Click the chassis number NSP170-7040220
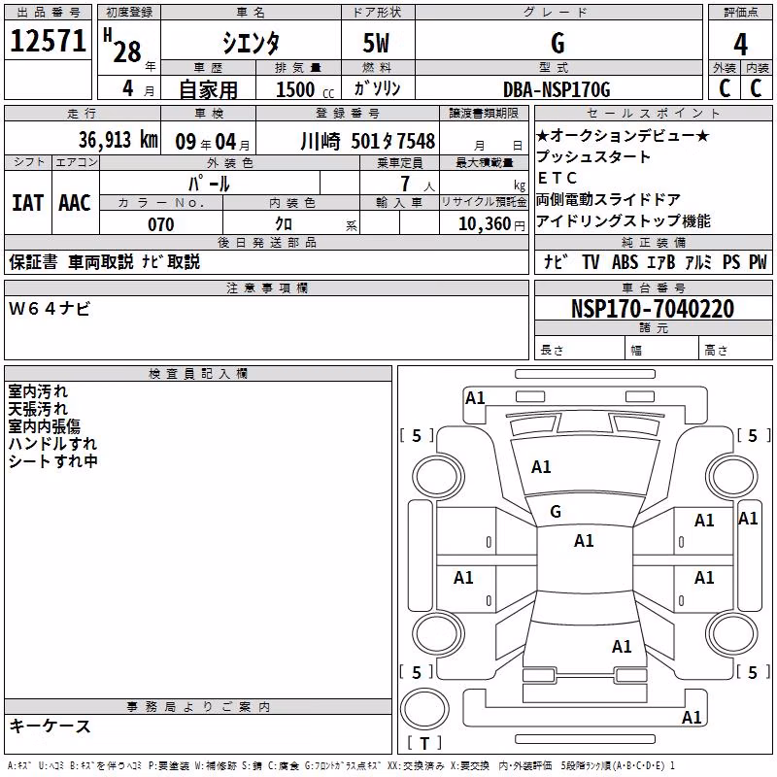 (x=653, y=309)
